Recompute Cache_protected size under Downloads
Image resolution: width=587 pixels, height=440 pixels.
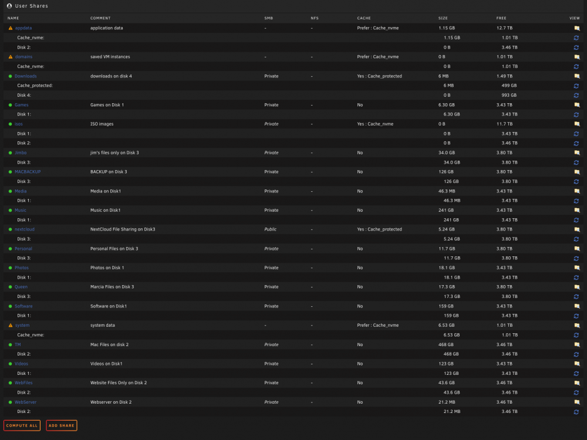(x=576, y=86)
